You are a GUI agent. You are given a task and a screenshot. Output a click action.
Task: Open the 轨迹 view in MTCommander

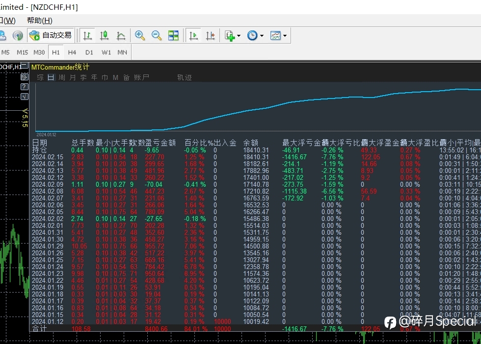click(x=185, y=77)
